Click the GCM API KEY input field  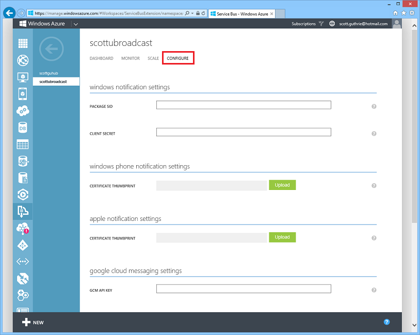[x=244, y=289]
